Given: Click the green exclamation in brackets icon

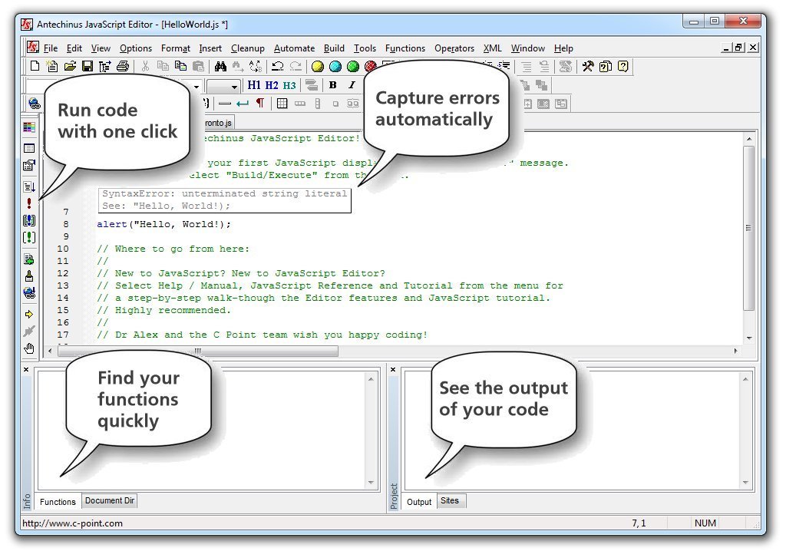Looking at the screenshot, I should coord(29,237).
